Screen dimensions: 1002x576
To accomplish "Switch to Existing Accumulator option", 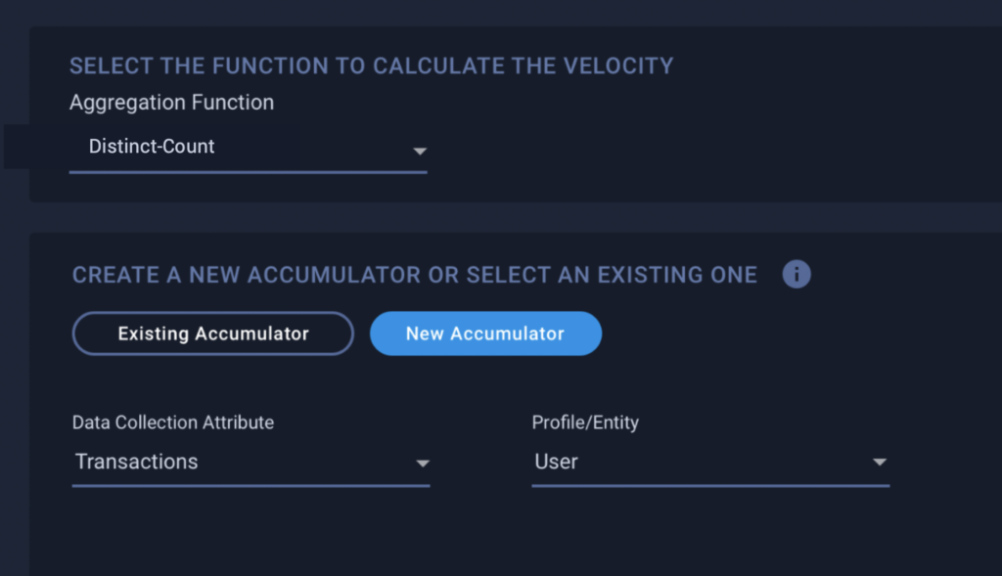I will 212,333.
